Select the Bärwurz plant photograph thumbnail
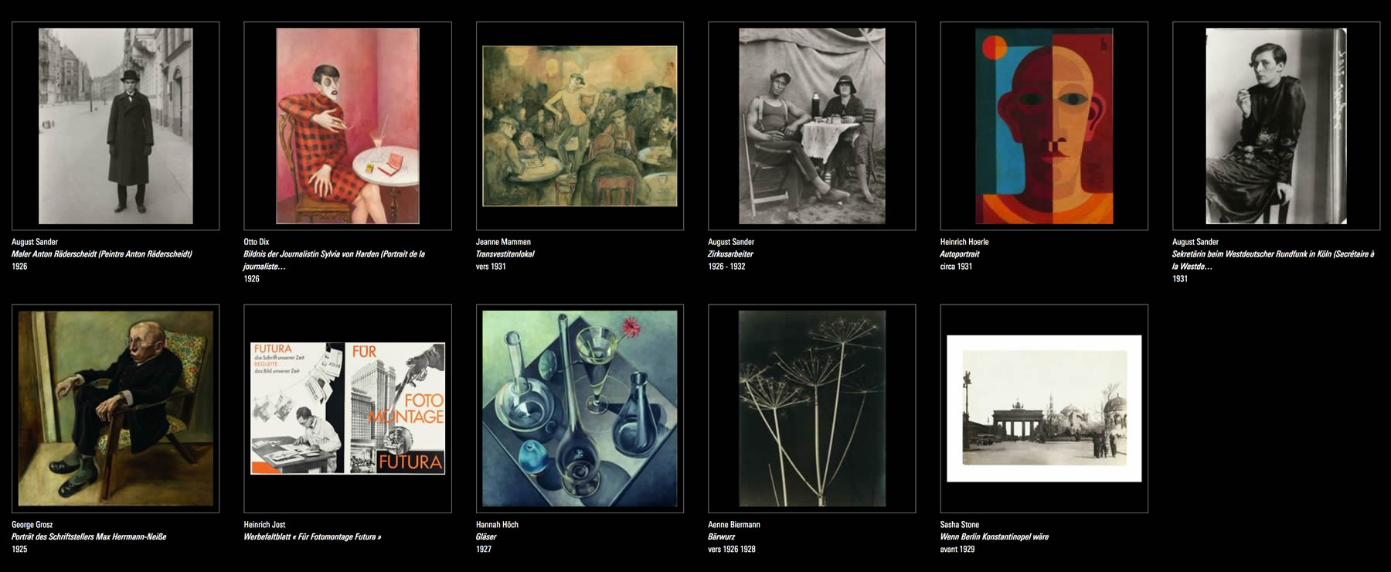The width and height of the screenshot is (1391, 572). point(812,409)
